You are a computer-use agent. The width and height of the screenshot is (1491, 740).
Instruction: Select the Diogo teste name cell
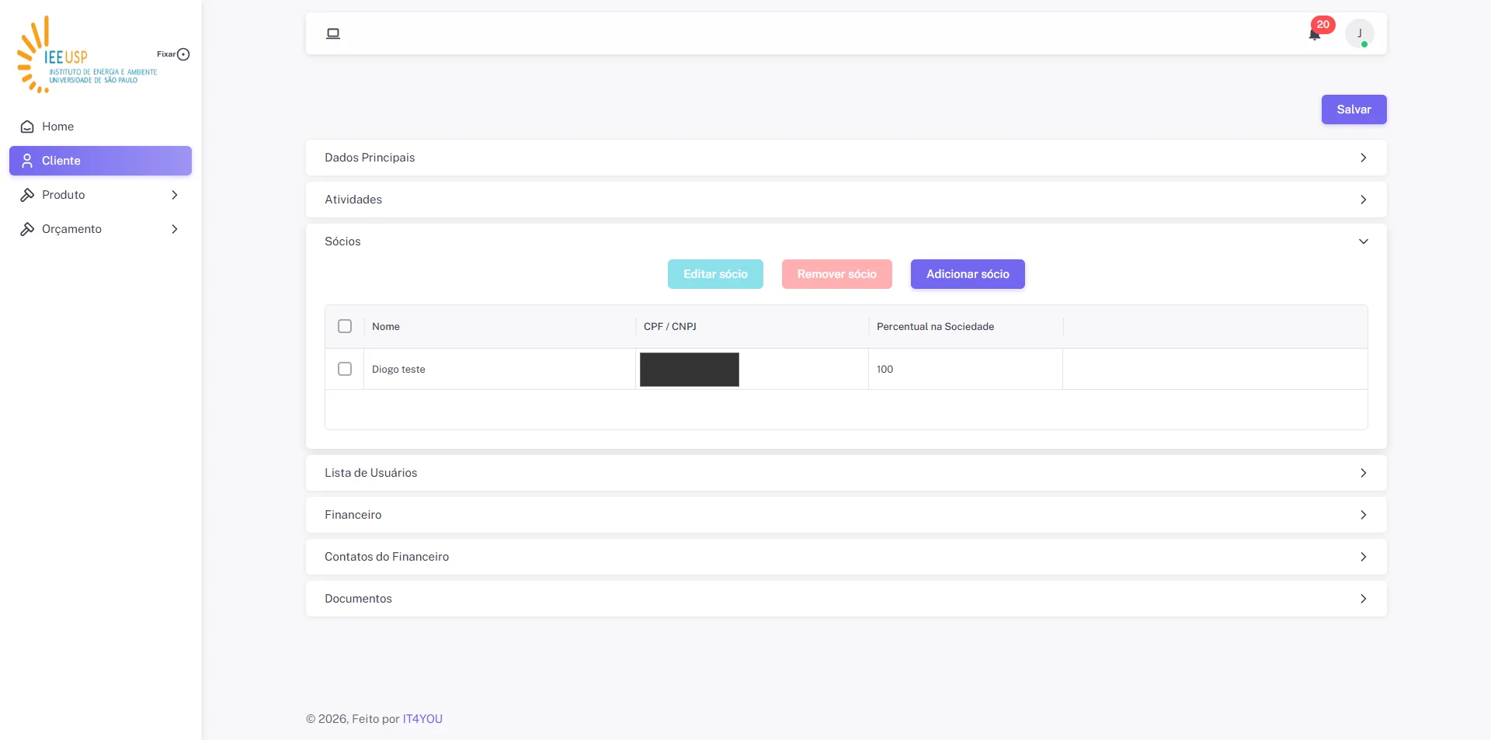[499, 369]
